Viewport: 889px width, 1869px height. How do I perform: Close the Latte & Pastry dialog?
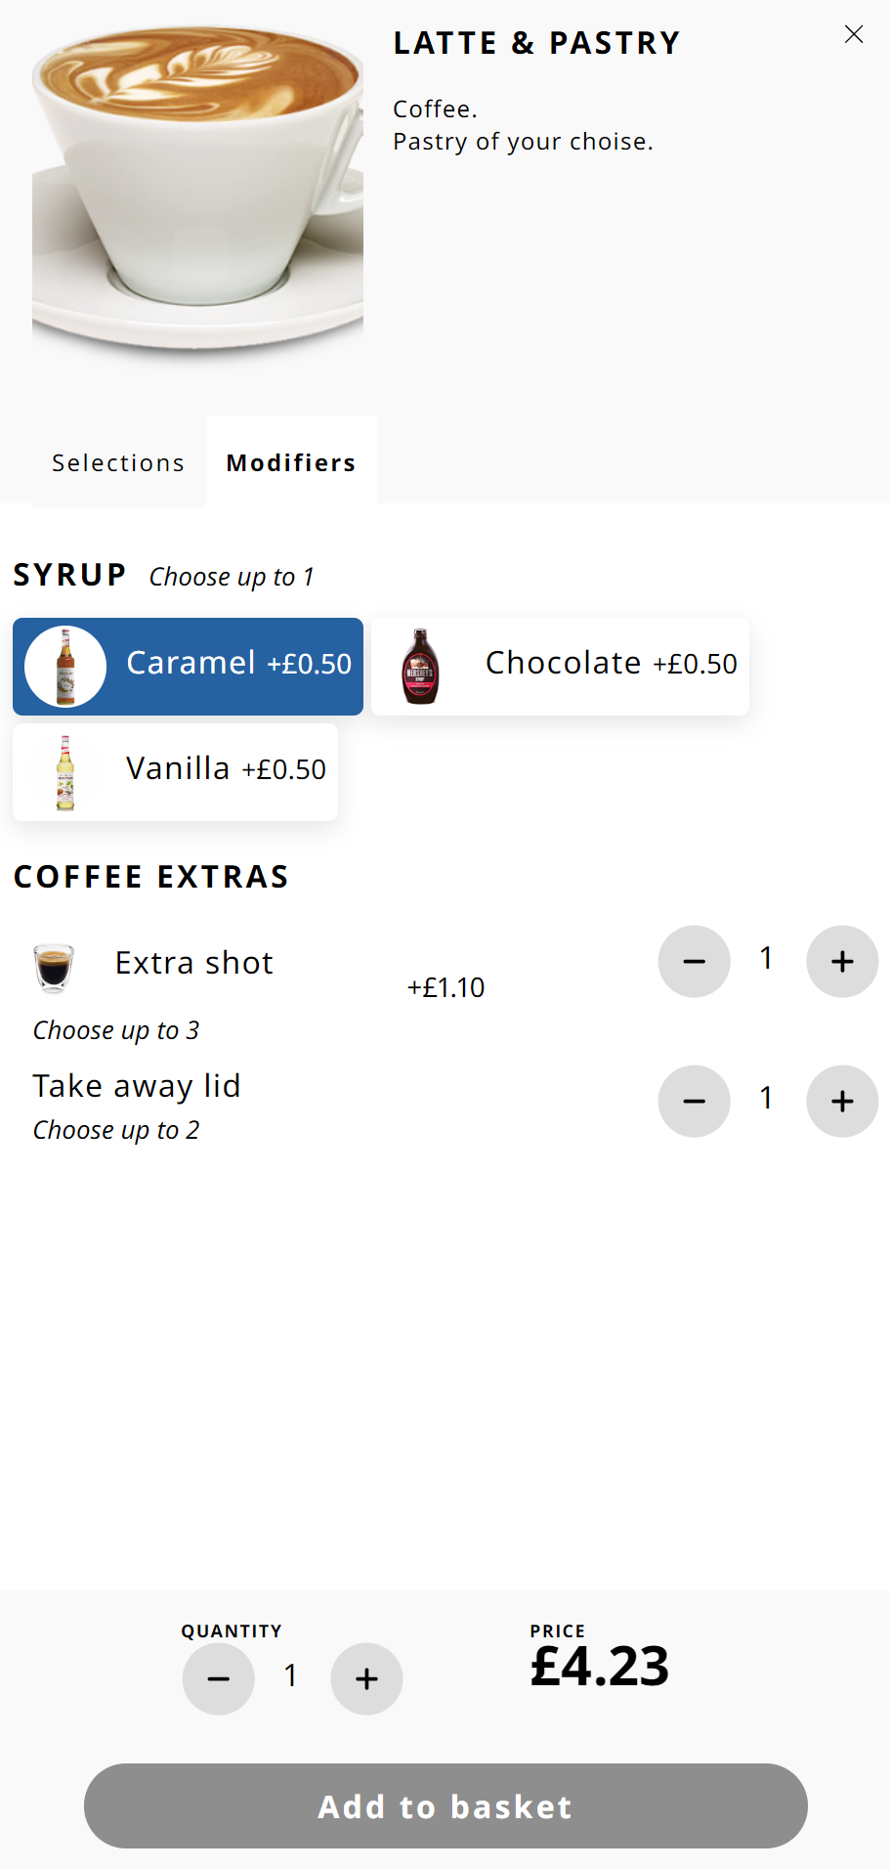854,34
